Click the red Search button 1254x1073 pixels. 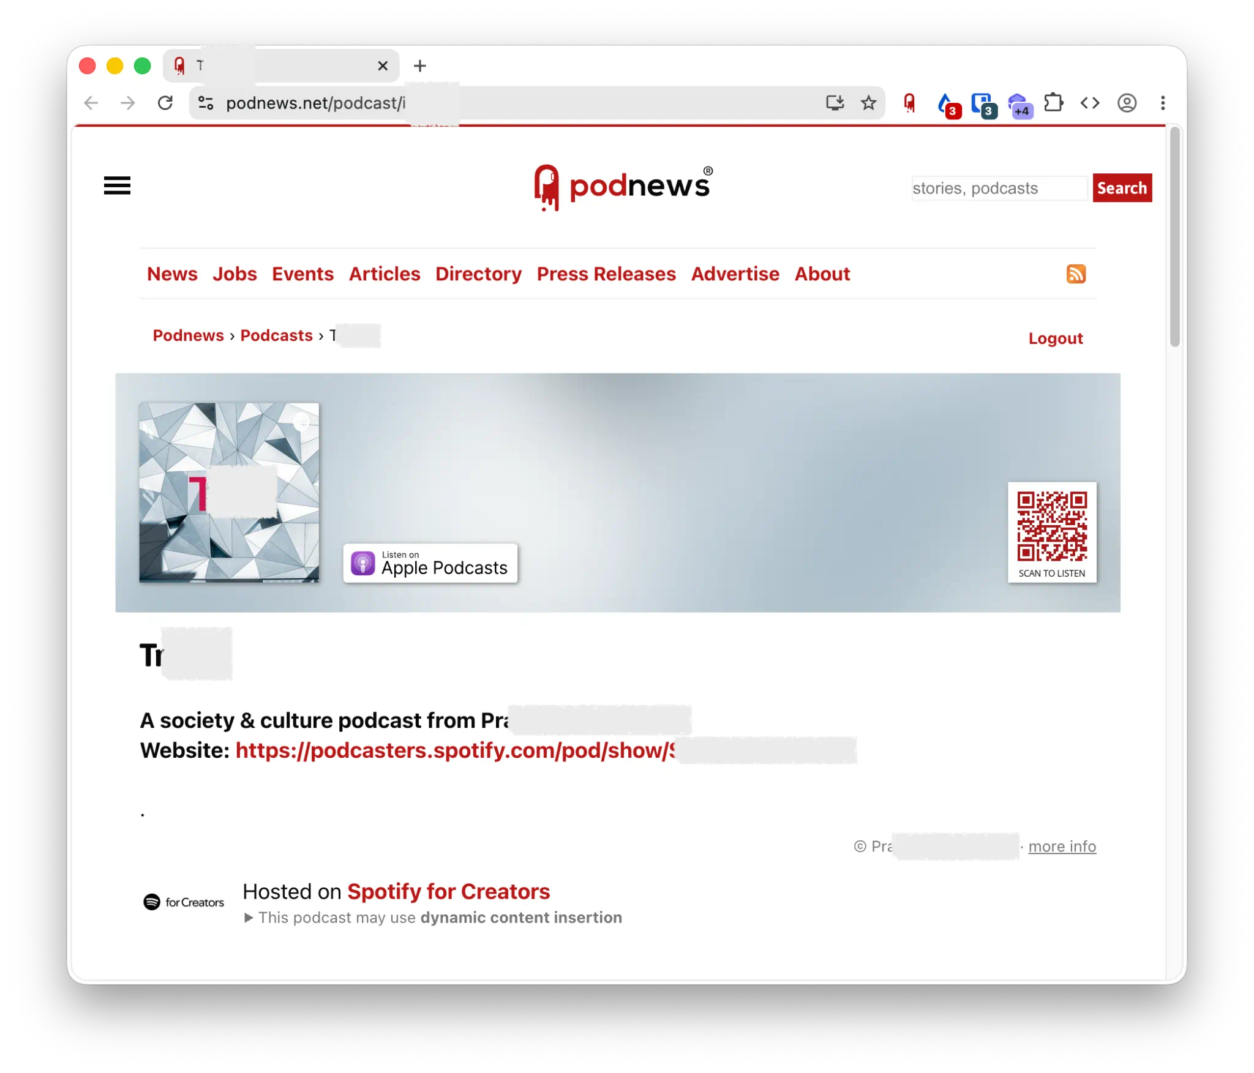(x=1122, y=188)
